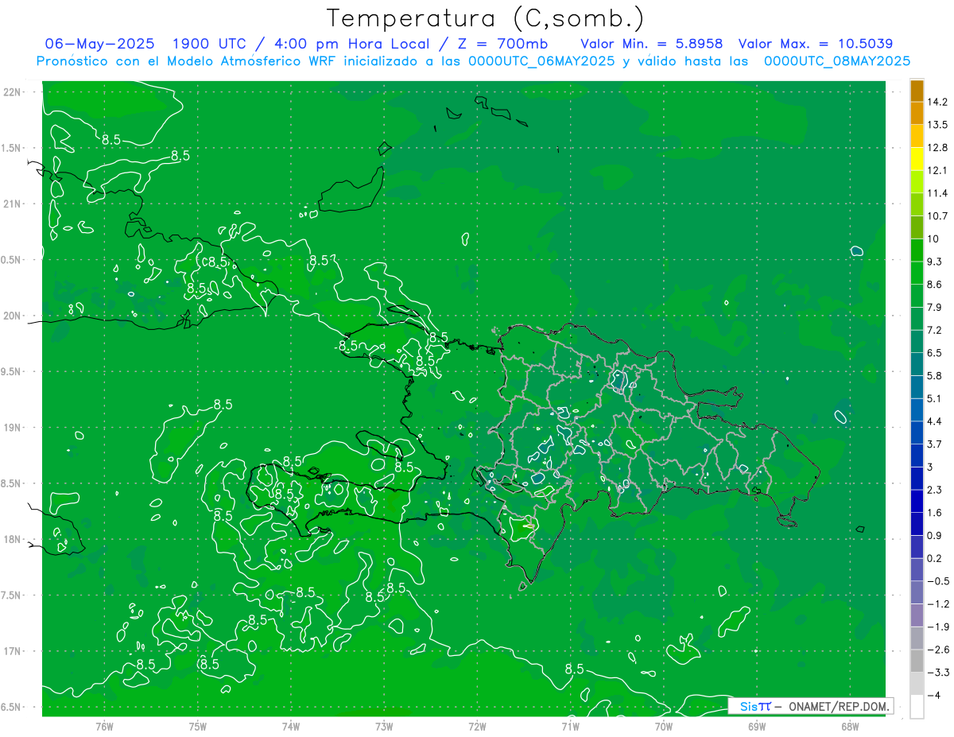Click the 73W longitude axis label
This screenshot has width=954, height=737.
tap(384, 727)
